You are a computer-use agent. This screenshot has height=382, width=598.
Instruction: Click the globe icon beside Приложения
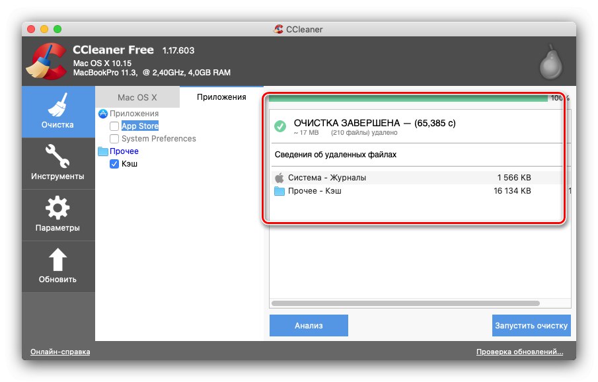pos(103,113)
